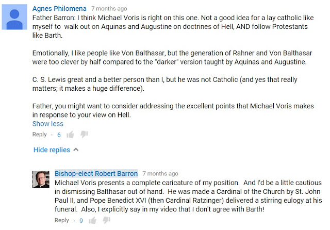Open Bishop-elect Robert Barron's channel name link

click(x=96, y=173)
